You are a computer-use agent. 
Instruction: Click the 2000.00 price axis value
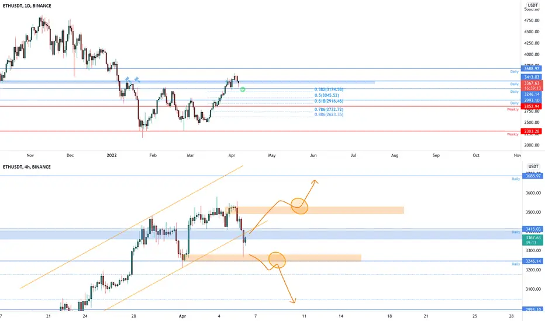point(532,145)
